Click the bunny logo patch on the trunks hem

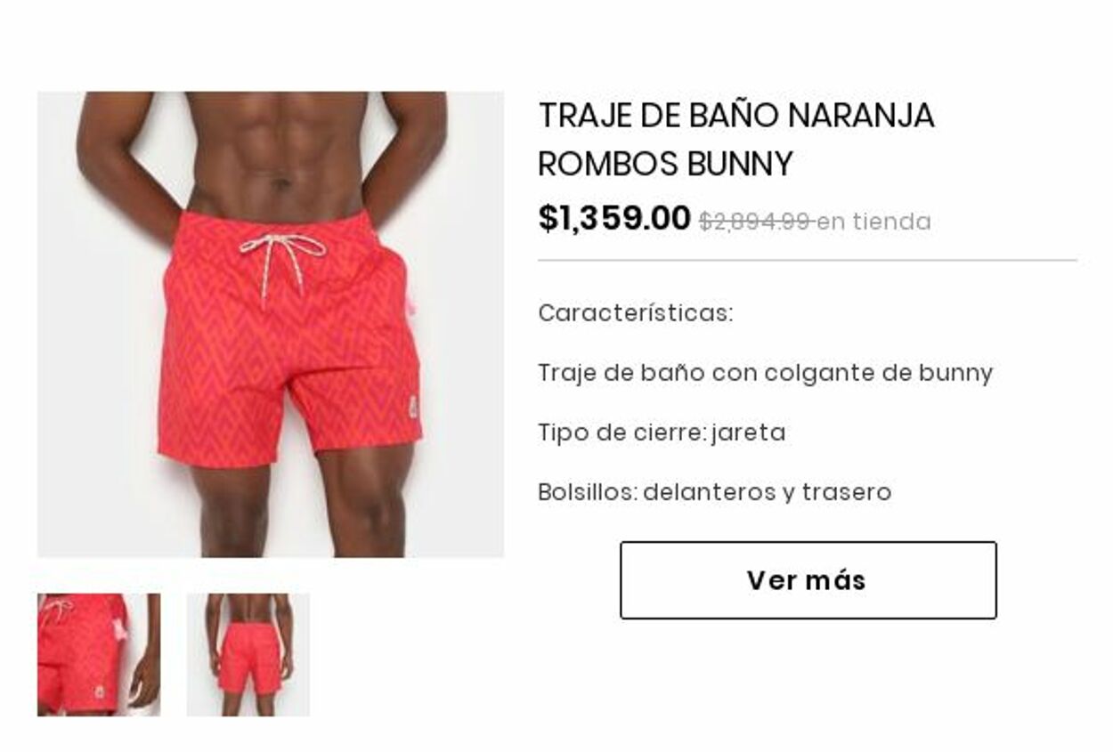[412, 408]
